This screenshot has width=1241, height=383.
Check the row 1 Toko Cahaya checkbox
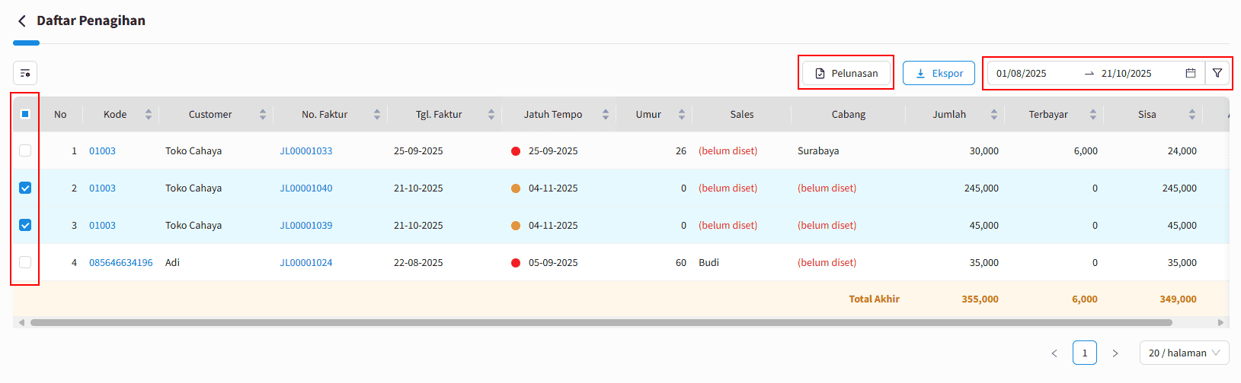(x=25, y=150)
